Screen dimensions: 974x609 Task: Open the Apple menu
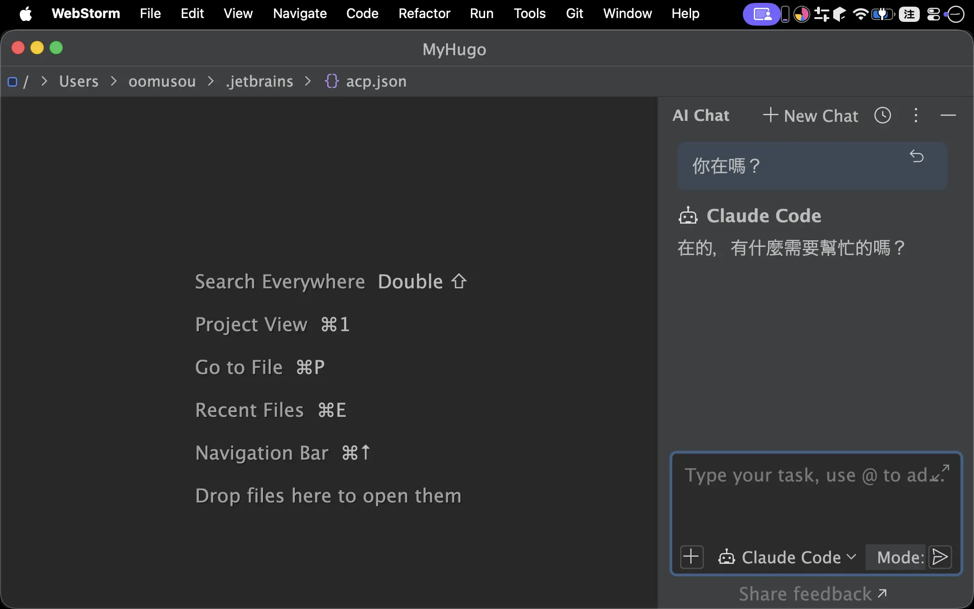[x=26, y=13]
